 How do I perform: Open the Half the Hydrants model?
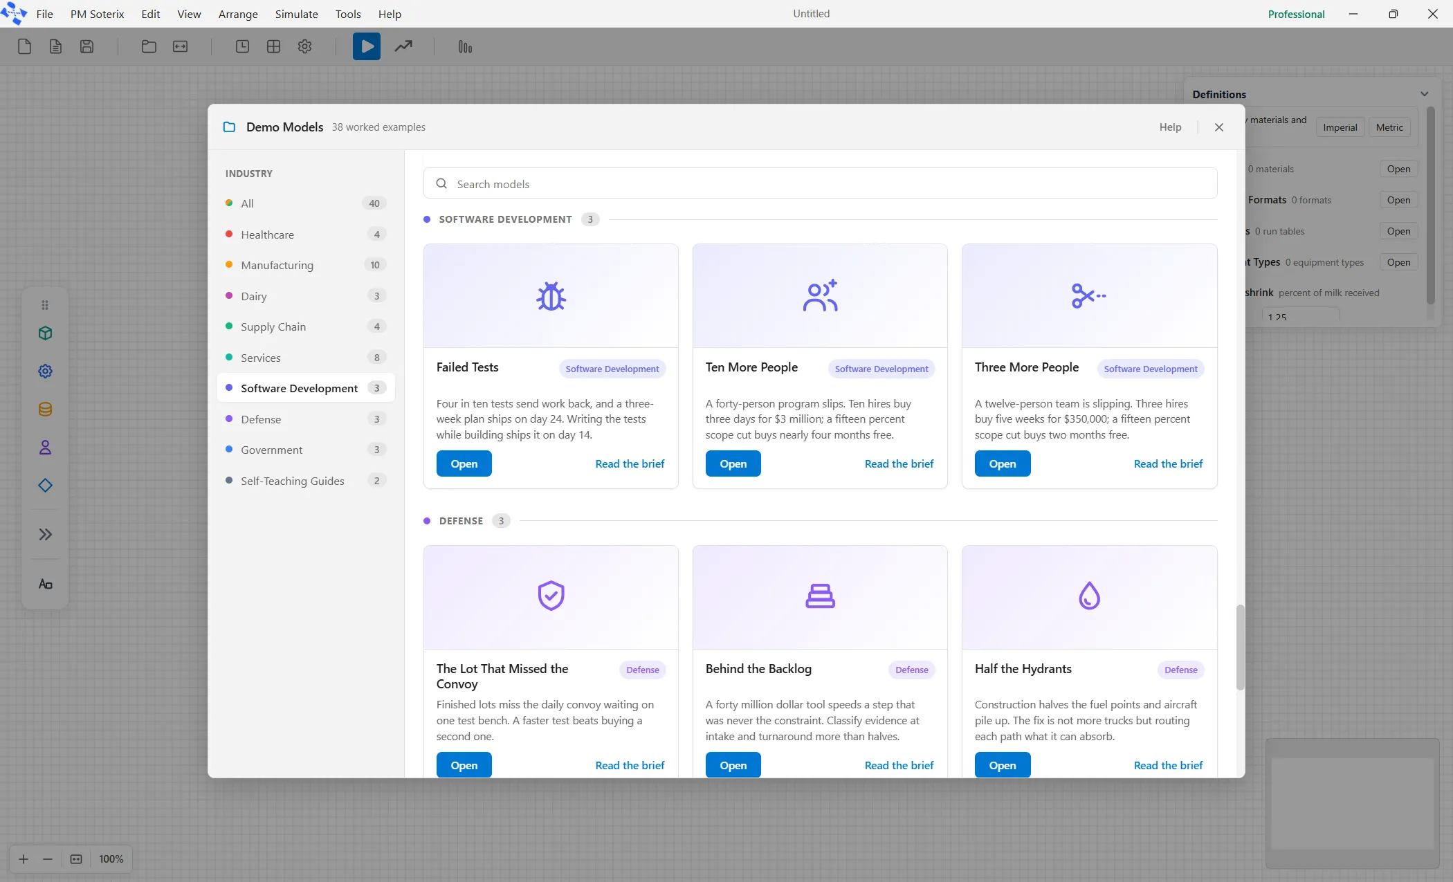(x=1002, y=765)
